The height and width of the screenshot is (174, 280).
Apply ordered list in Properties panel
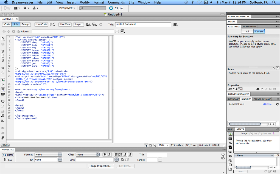(121, 155)
